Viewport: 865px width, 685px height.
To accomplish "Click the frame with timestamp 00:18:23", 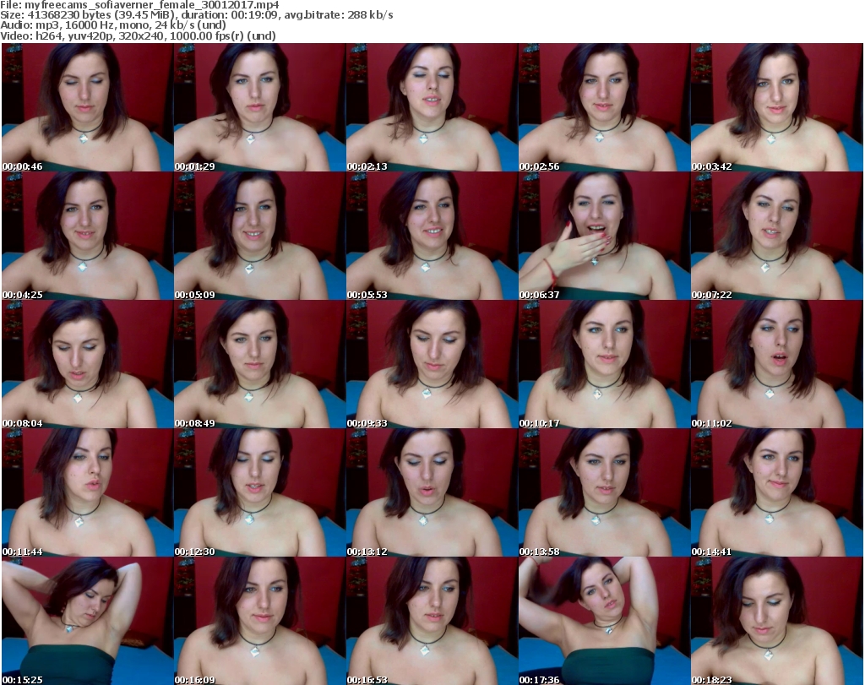I will pyautogui.click(x=777, y=621).
